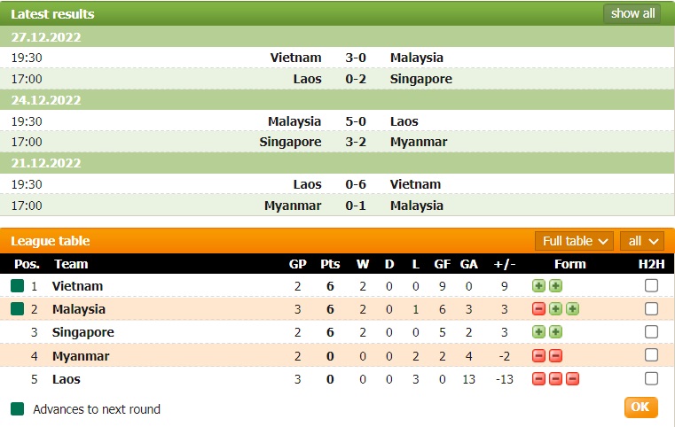Enable H2H checkbox for Singapore
Screen dimensions: 675x427
[651, 332]
